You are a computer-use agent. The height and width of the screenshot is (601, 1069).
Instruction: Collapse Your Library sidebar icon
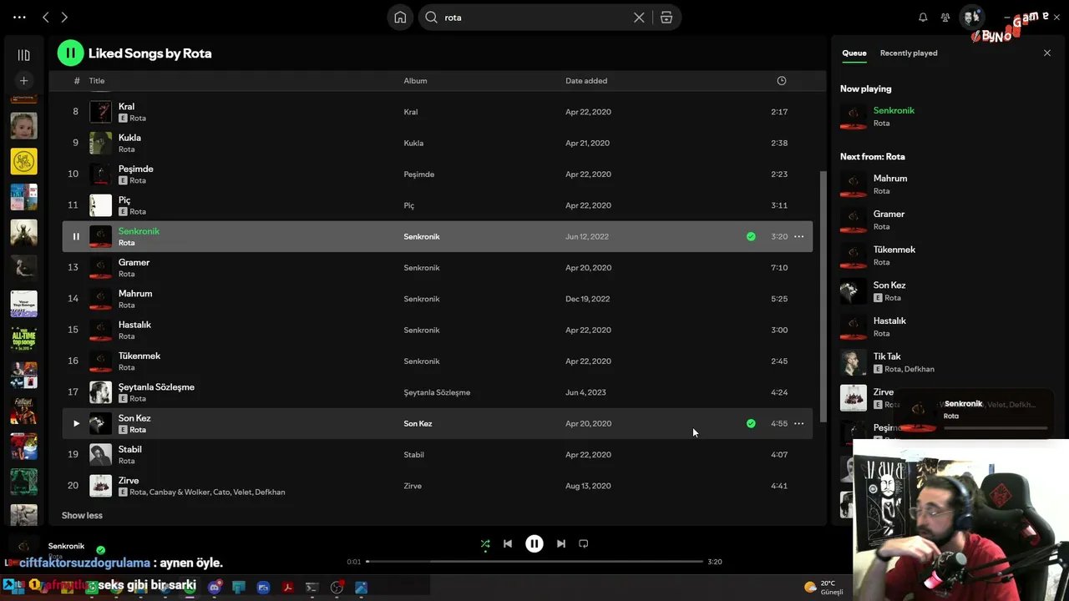(x=23, y=55)
